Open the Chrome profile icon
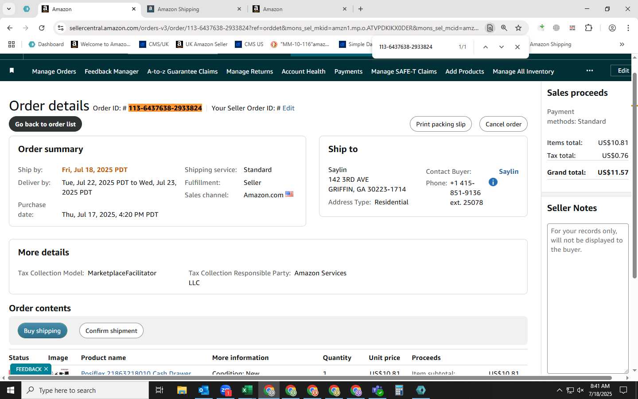This screenshot has height=399, width=638. (612, 28)
